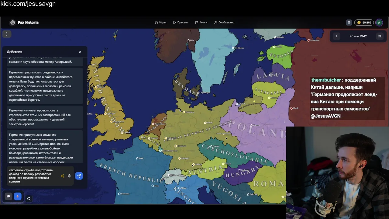
Task: Select the Stockholm city marker
Action: [233, 48]
